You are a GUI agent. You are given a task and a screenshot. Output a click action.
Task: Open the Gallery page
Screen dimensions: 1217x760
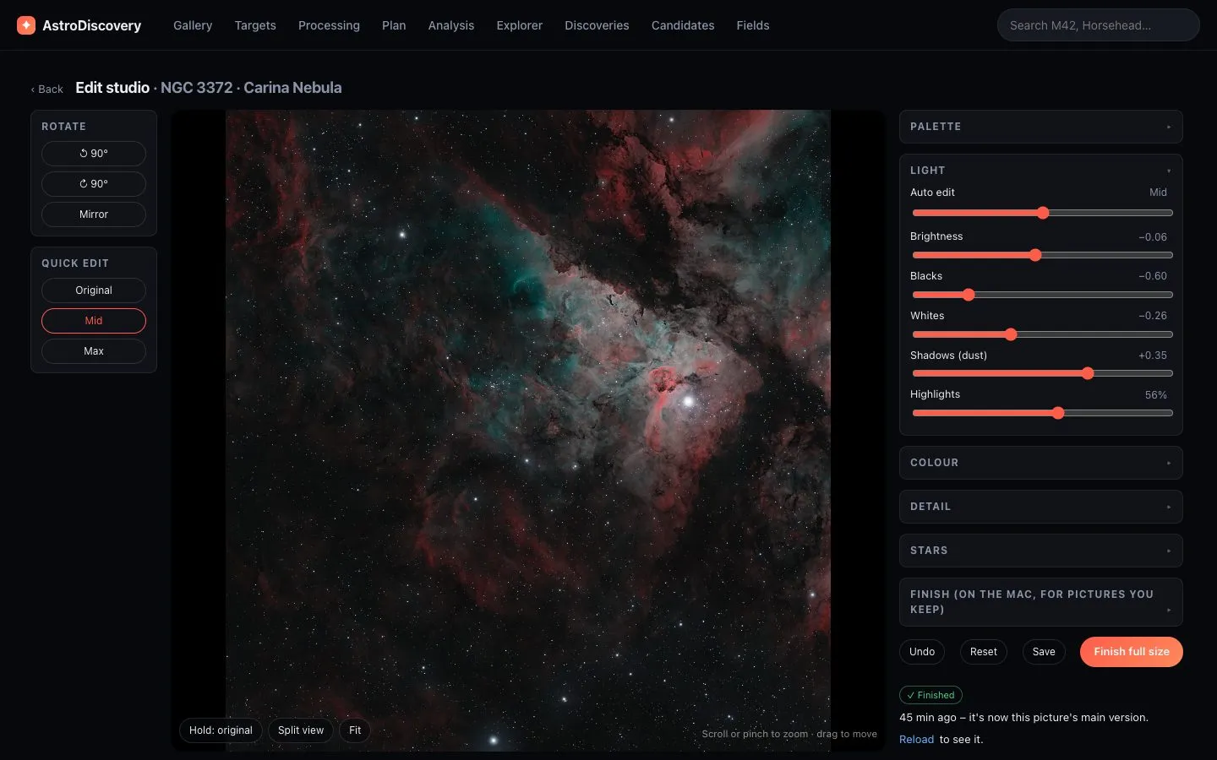coord(193,25)
